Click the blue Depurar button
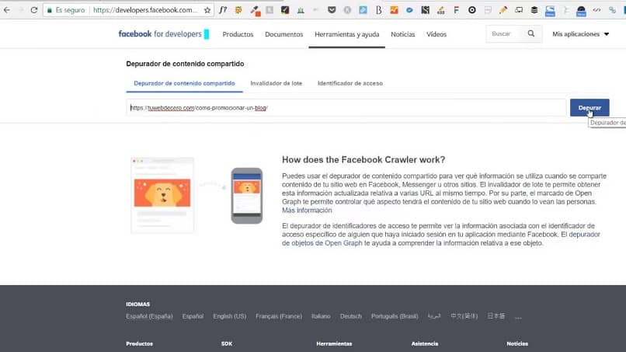 coord(589,108)
